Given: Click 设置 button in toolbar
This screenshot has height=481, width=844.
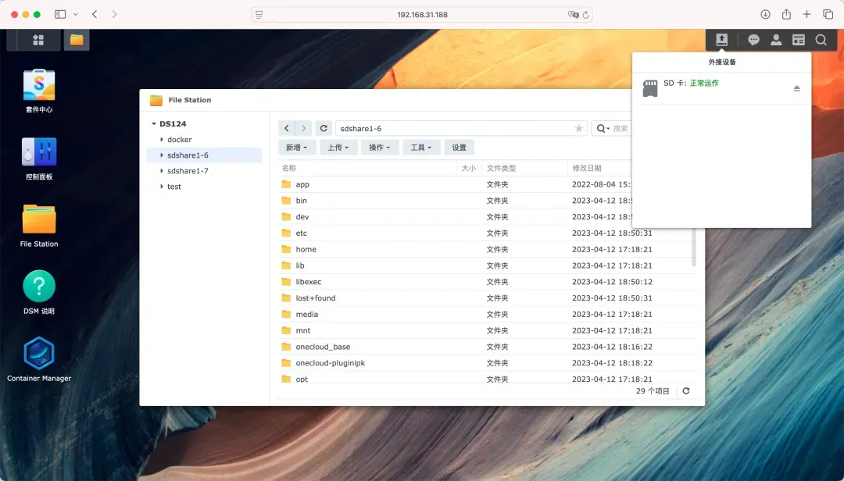Looking at the screenshot, I should pyautogui.click(x=460, y=148).
